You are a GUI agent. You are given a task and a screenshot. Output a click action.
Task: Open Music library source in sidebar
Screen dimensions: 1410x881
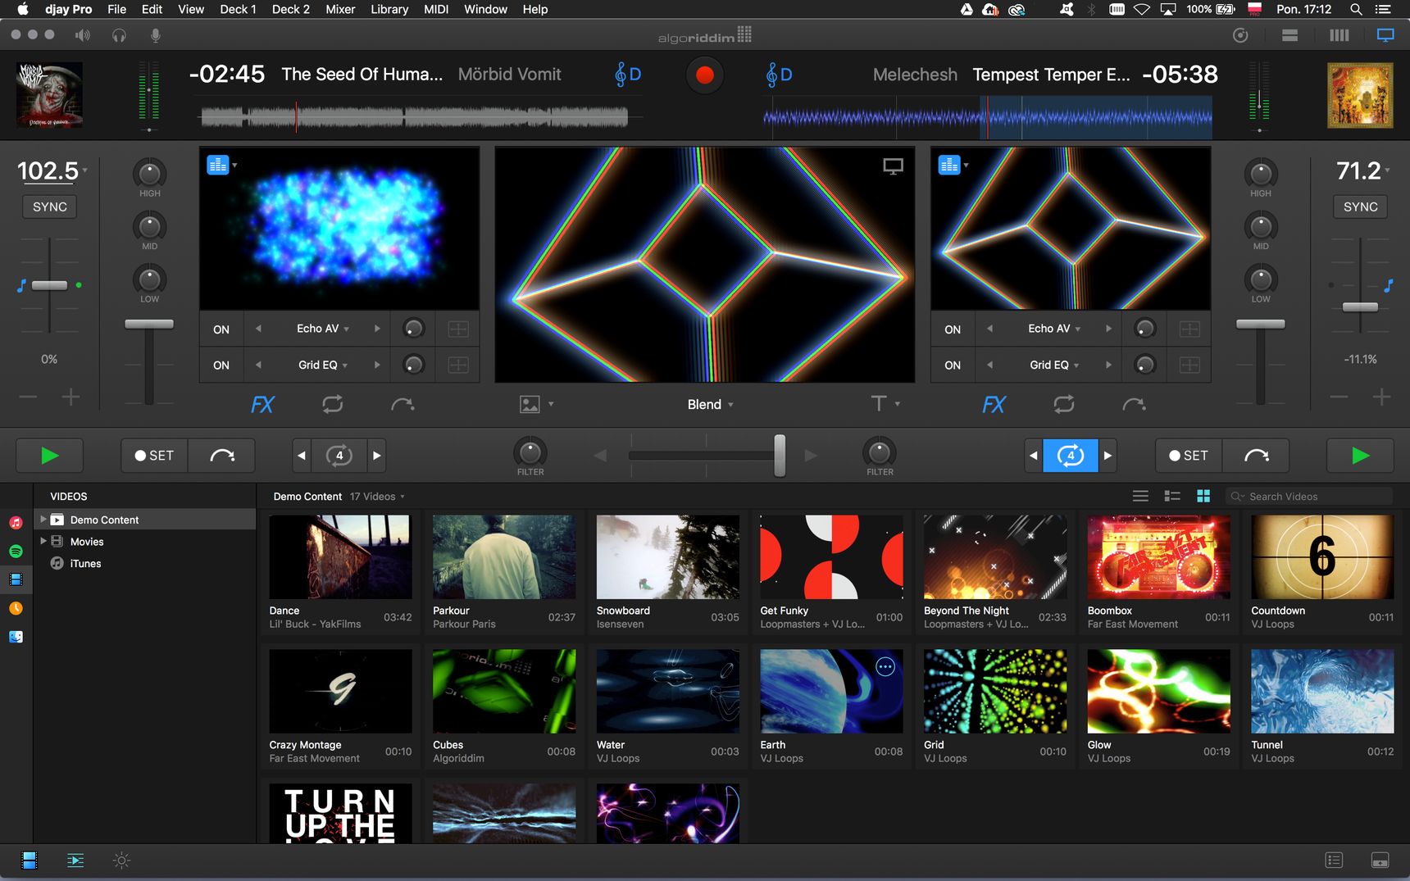point(16,522)
